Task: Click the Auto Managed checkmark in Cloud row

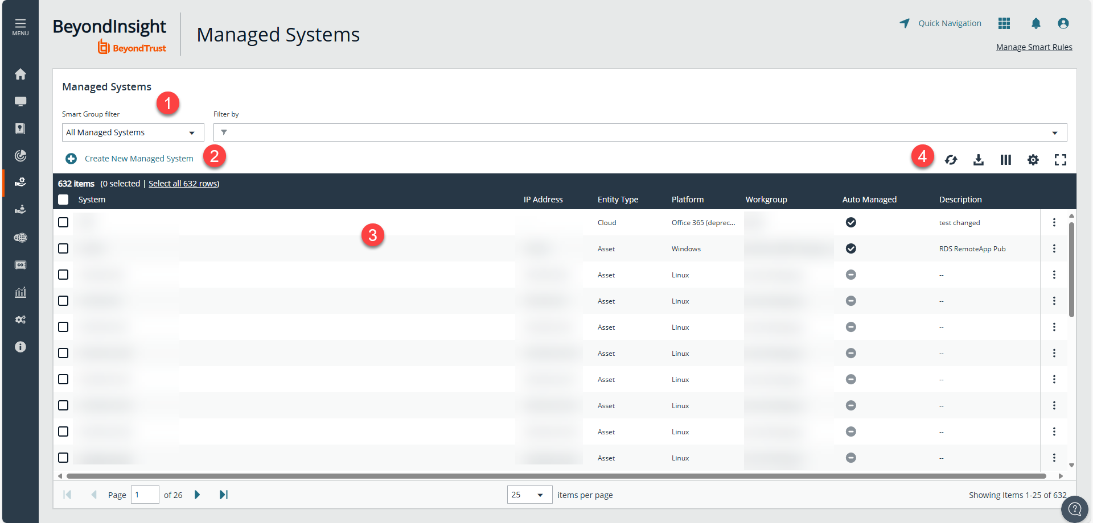Action: point(851,222)
